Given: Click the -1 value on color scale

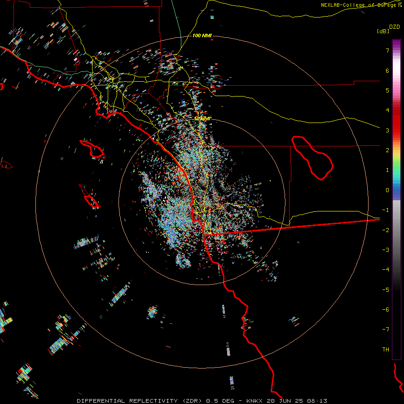Looking at the screenshot, I should pyautogui.click(x=386, y=210).
